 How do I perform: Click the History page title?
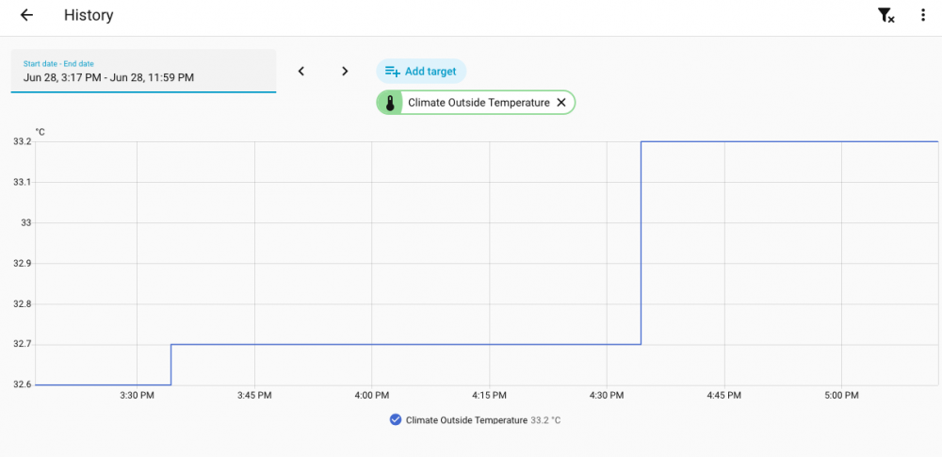tap(89, 15)
